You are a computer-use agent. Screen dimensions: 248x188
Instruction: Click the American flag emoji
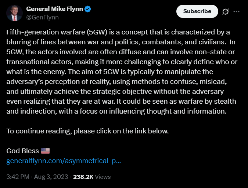click(x=46, y=151)
